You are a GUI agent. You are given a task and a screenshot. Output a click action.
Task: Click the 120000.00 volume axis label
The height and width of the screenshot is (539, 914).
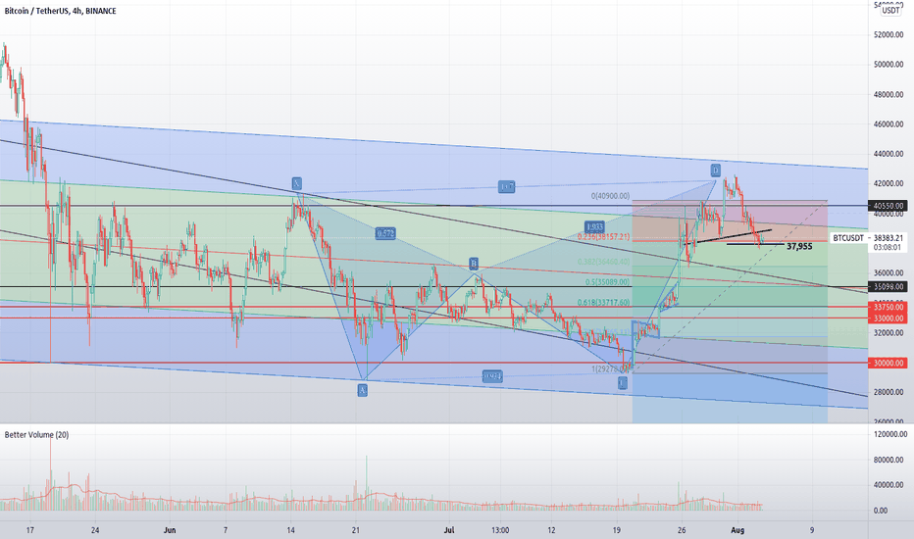click(x=889, y=434)
